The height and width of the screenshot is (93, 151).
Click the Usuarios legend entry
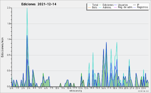(x=121, y=5)
